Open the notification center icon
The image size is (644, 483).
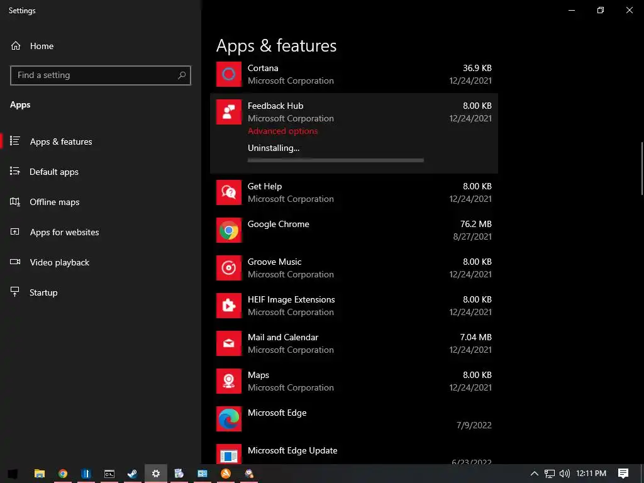click(x=623, y=474)
